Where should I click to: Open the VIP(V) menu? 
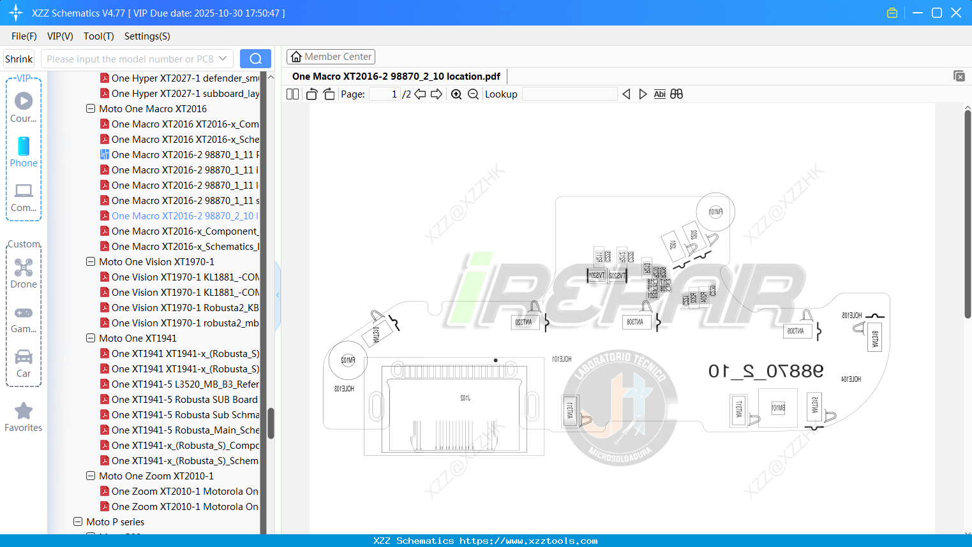[60, 36]
